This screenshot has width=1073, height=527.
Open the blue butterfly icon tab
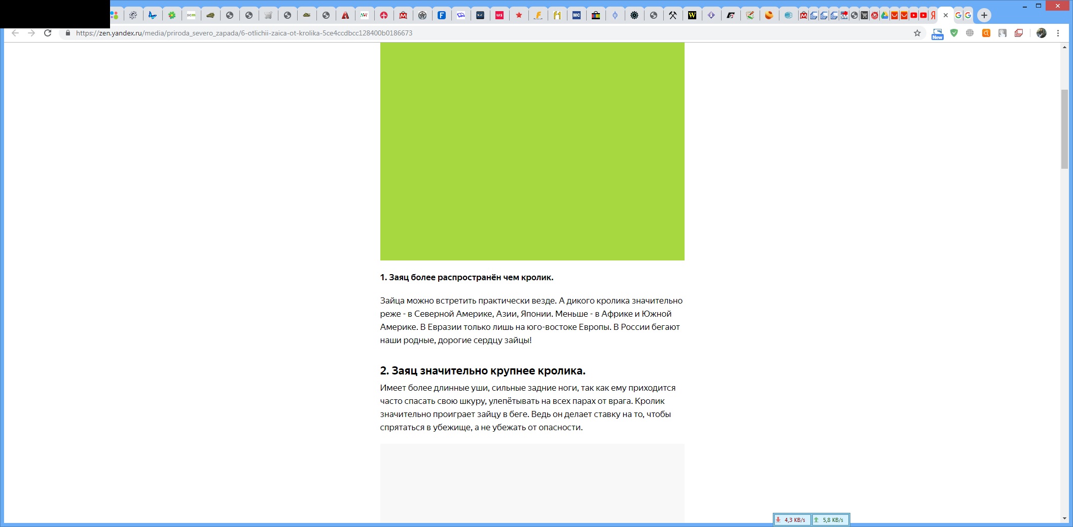[153, 15]
